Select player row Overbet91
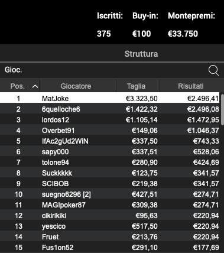The width and height of the screenshot is (224, 253). (x=109, y=130)
